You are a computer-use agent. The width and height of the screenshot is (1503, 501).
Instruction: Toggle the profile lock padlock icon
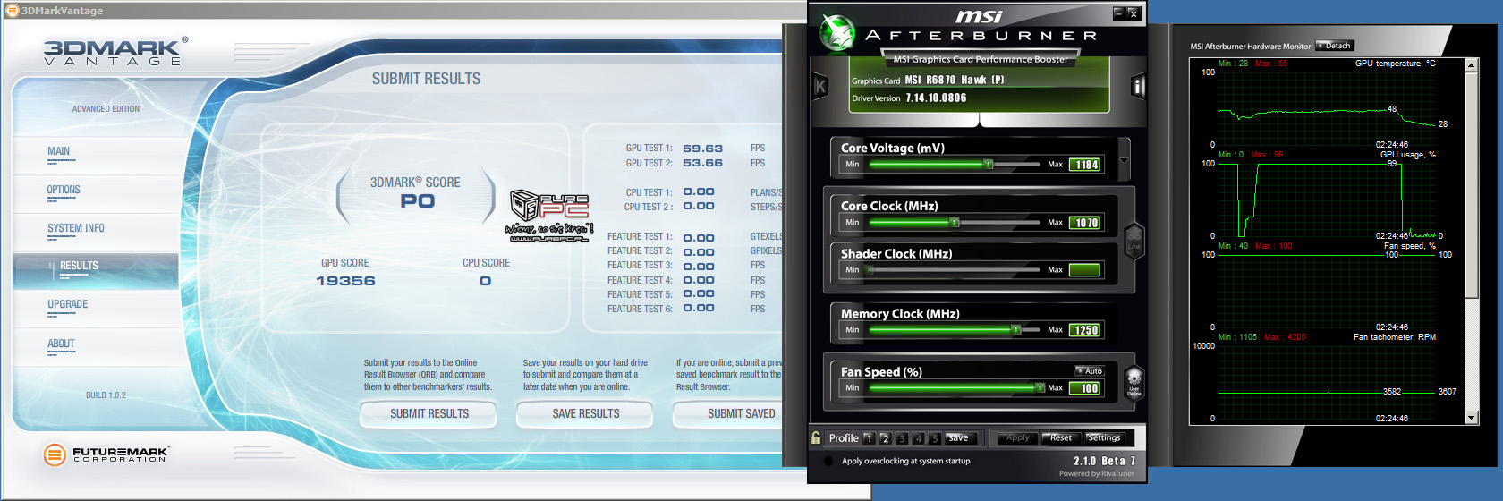[x=816, y=437]
